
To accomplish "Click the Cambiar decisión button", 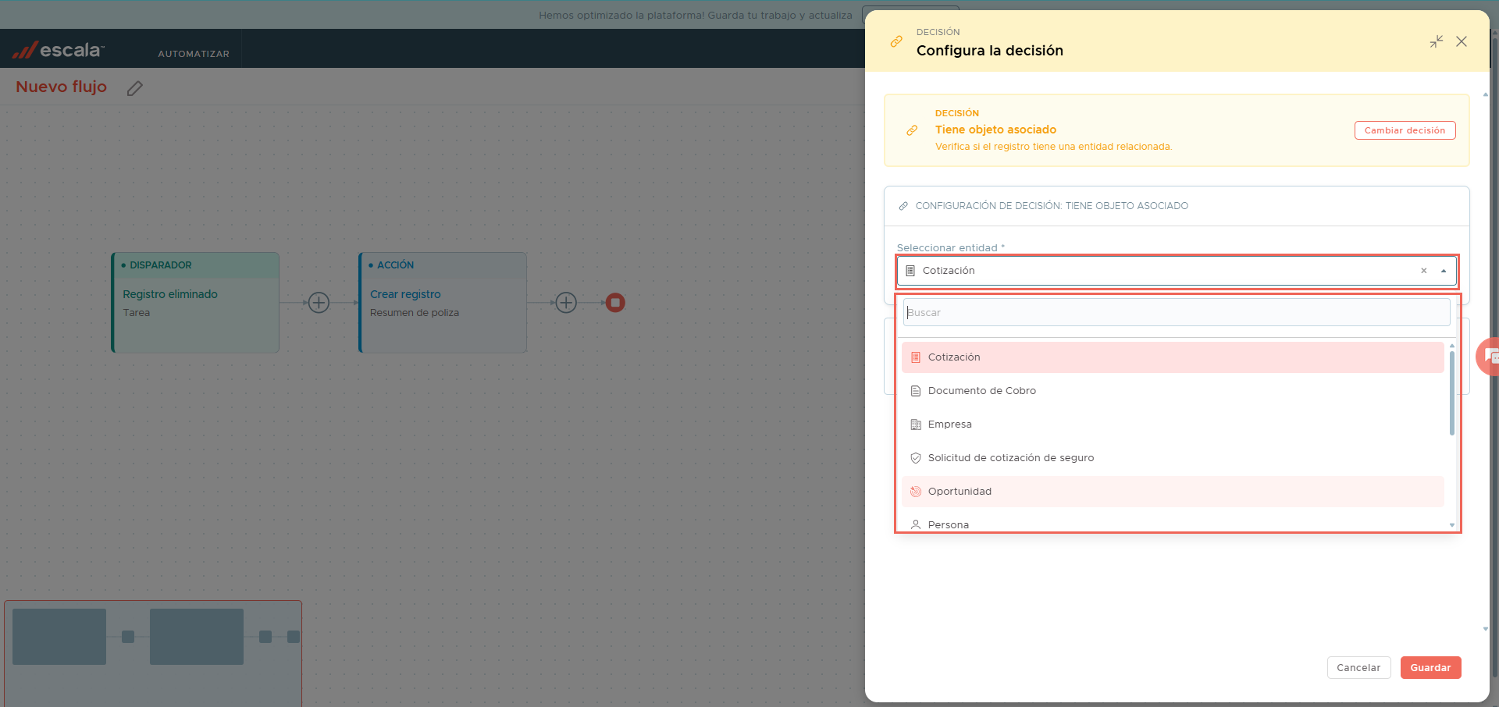I will (x=1405, y=130).
